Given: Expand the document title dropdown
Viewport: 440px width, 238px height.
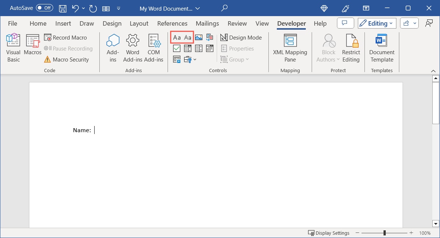Looking at the screenshot, I should point(198,8).
